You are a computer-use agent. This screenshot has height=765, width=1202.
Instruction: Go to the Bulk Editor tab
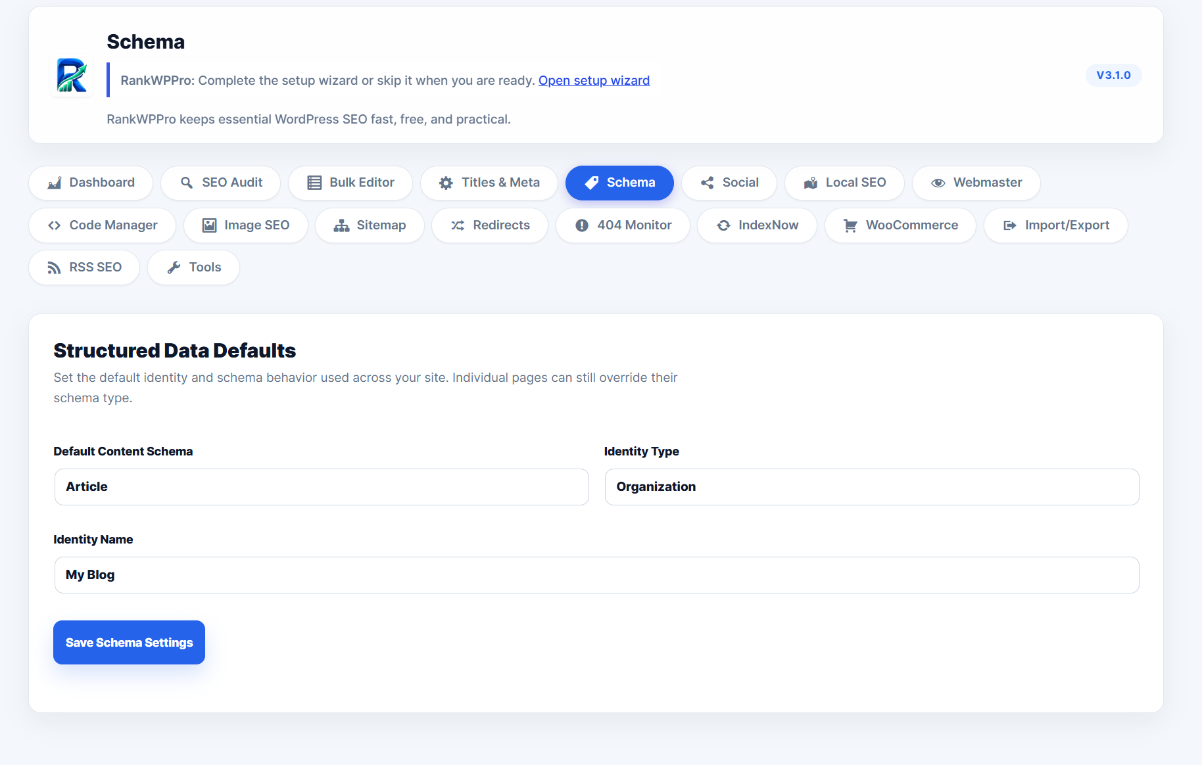coord(350,183)
